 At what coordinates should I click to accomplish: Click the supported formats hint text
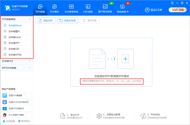(x=111, y=81)
